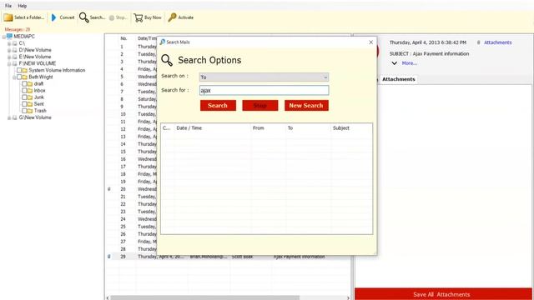Screen dimensions: 534x300
Task: Expand the G:\New Volume node
Action: coord(9,117)
